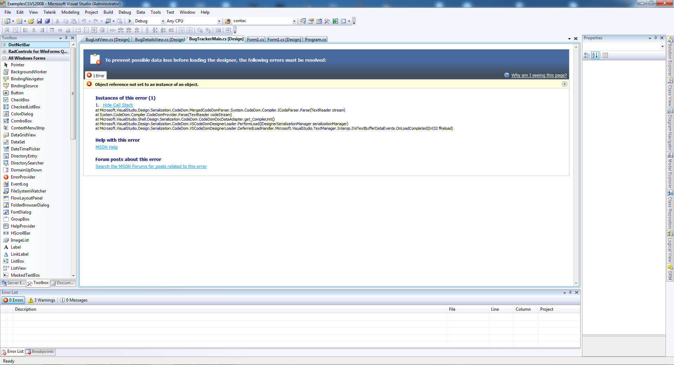Open the Command Window toolbar icon
The image size is (674, 365).
343,21
